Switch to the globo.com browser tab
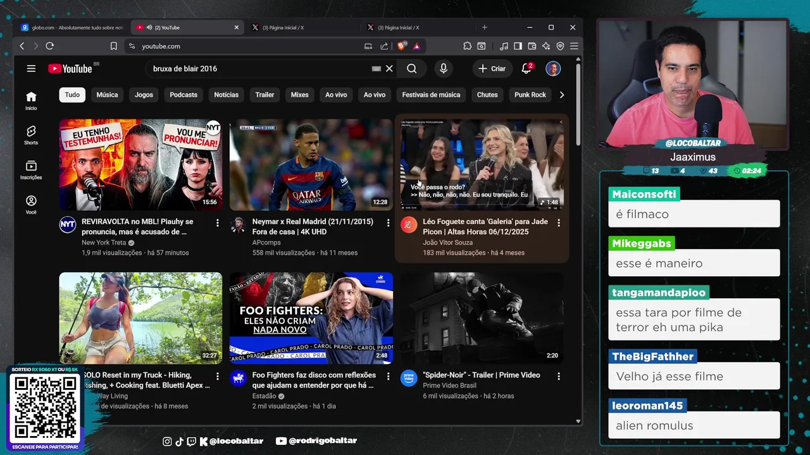 click(x=72, y=27)
